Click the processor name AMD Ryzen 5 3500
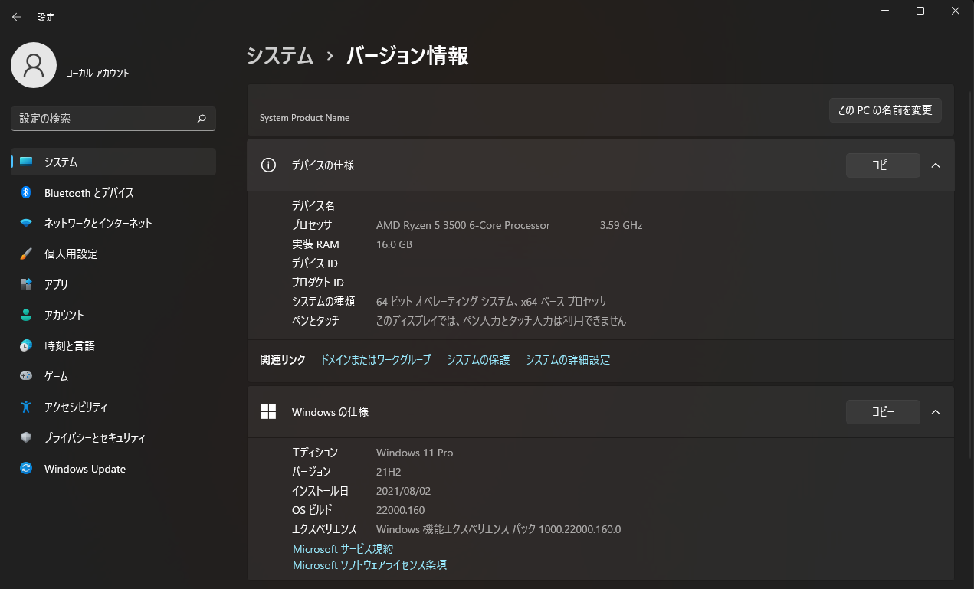The height and width of the screenshot is (589, 974). pos(463,225)
